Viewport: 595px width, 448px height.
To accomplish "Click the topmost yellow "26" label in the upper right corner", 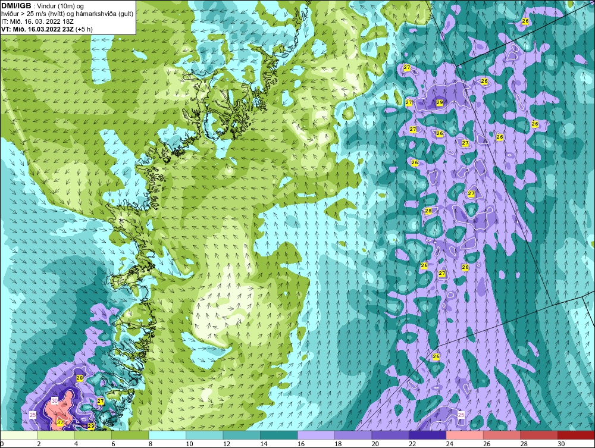I will [x=525, y=21].
